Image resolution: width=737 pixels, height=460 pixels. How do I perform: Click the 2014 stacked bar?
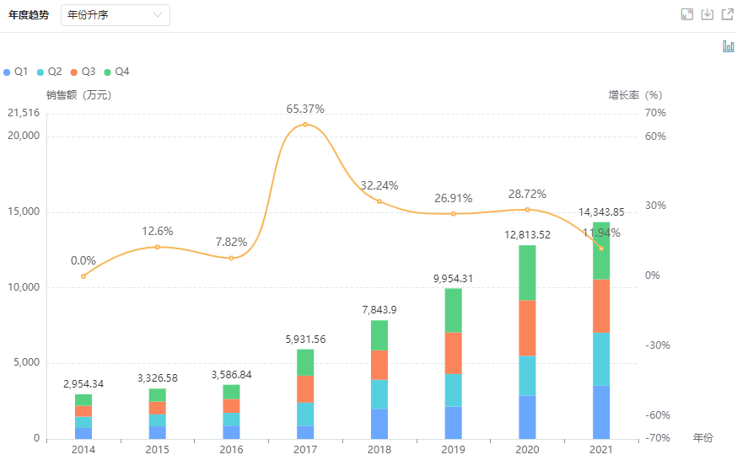(x=83, y=416)
